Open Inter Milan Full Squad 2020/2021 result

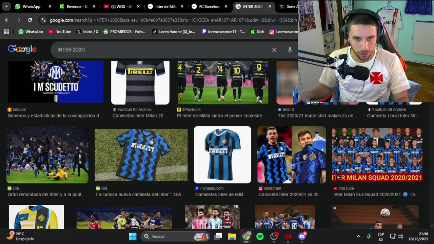tap(376, 195)
